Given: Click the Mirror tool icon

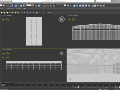Looking at the screenshot, I should pos(68,5).
